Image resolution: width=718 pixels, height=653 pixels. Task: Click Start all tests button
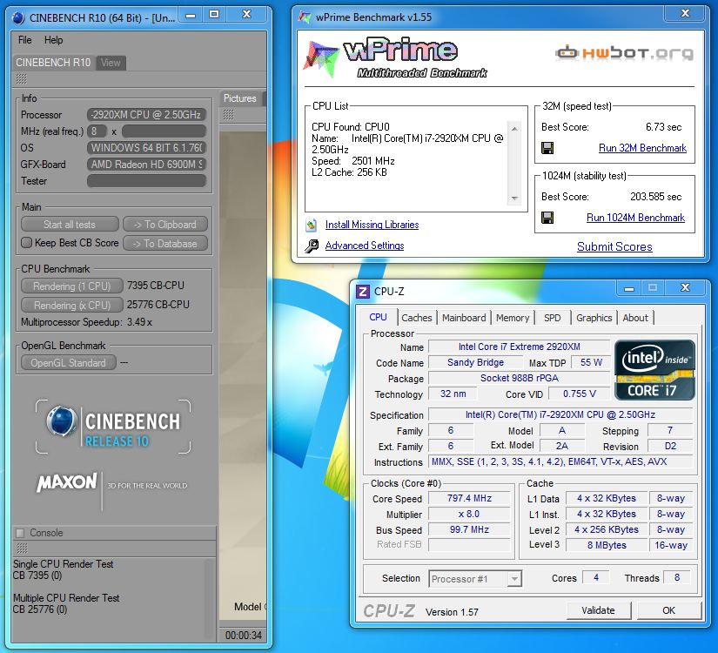(x=70, y=225)
